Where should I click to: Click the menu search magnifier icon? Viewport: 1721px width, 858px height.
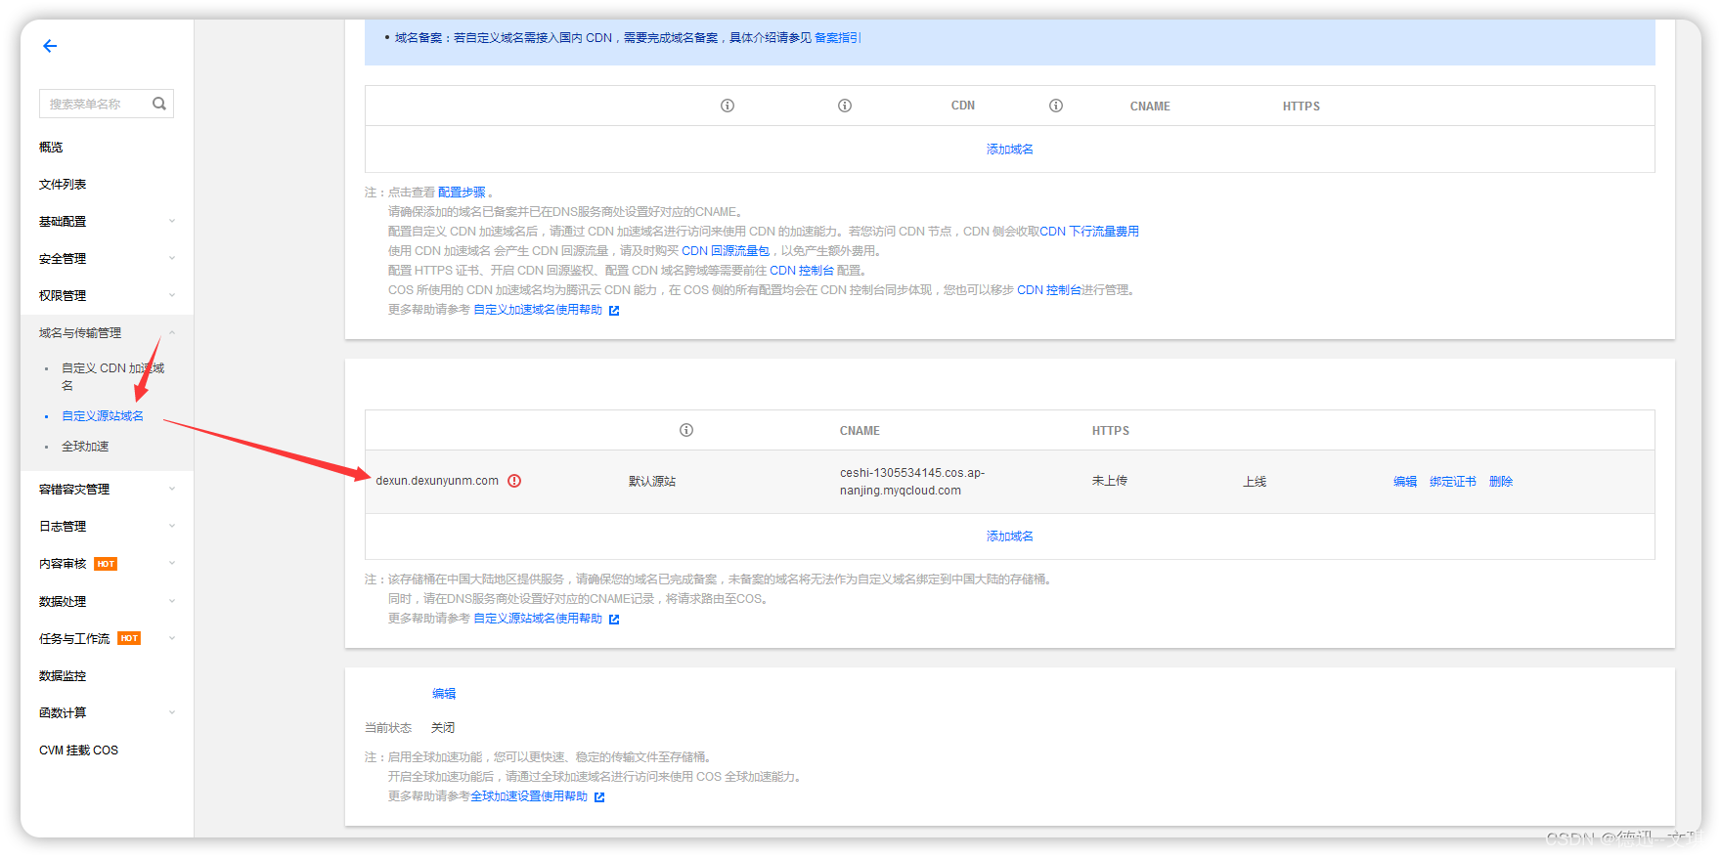point(159,104)
